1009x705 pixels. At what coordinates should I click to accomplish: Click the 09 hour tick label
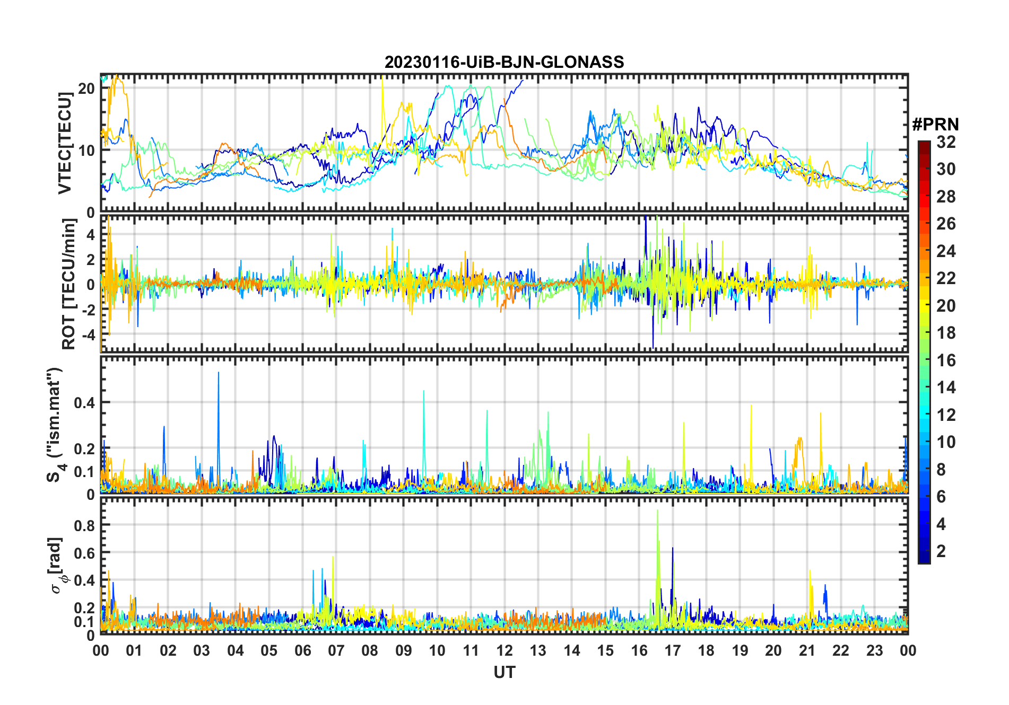[x=404, y=650]
